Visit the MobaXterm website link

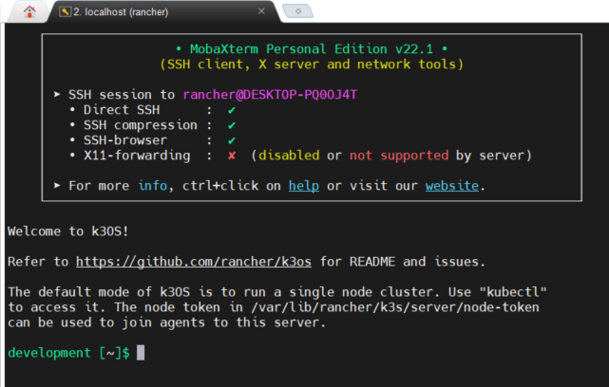click(x=451, y=186)
